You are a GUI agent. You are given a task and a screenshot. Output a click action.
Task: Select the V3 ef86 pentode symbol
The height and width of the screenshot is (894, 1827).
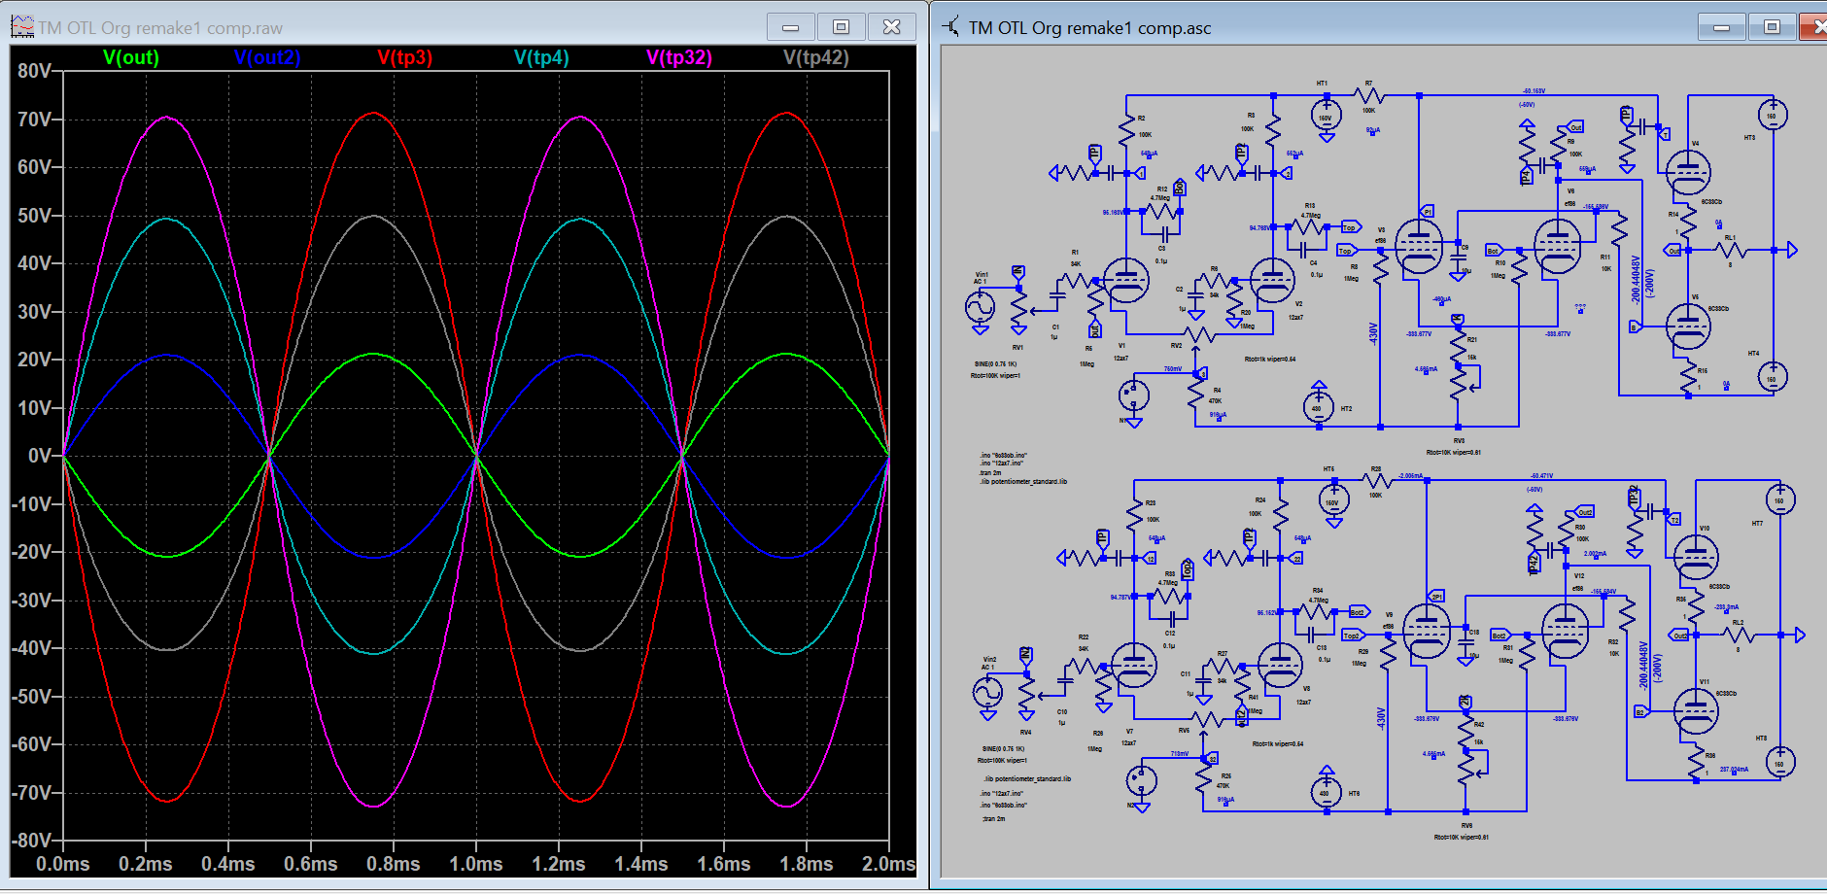click(x=1419, y=246)
